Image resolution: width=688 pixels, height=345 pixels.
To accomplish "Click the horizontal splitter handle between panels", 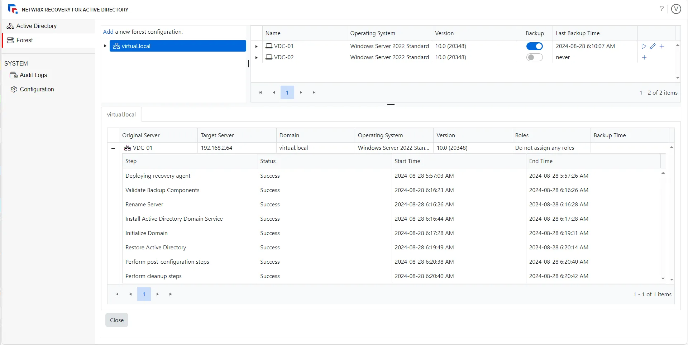I will (391, 105).
